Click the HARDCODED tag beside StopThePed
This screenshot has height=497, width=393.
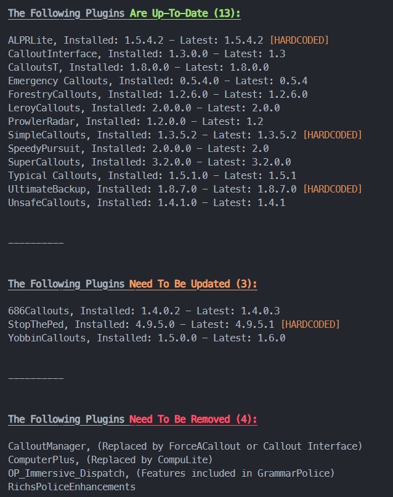coord(310,324)
